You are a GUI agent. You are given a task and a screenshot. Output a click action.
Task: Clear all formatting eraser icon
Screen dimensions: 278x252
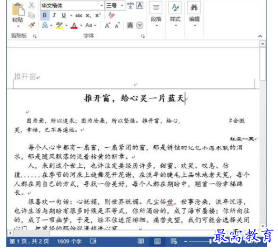pos(112,15)
